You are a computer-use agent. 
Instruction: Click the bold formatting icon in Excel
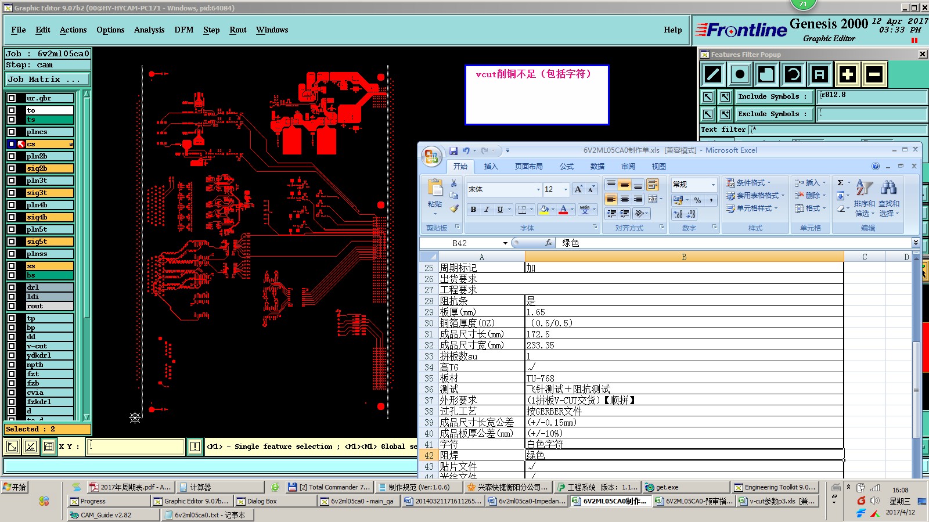click(473, 210)
